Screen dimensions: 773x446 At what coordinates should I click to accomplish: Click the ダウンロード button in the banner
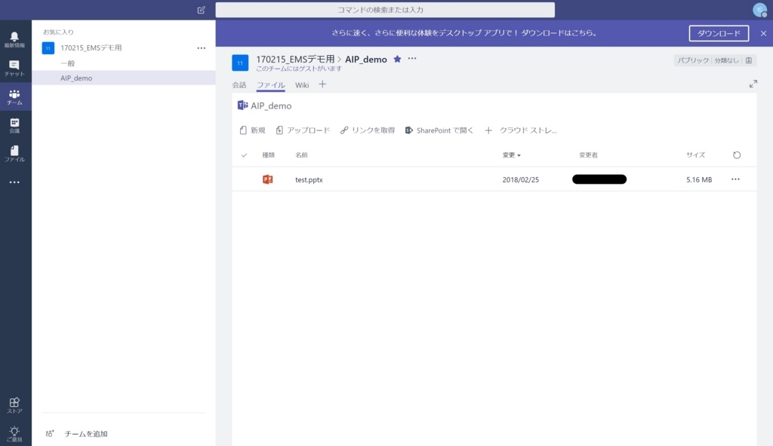[x=718, y=33]
